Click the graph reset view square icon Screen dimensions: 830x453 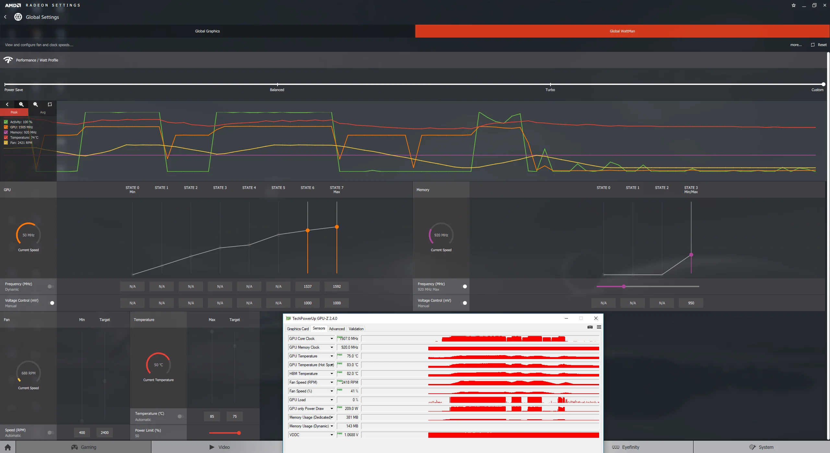(x=50, y=104)
